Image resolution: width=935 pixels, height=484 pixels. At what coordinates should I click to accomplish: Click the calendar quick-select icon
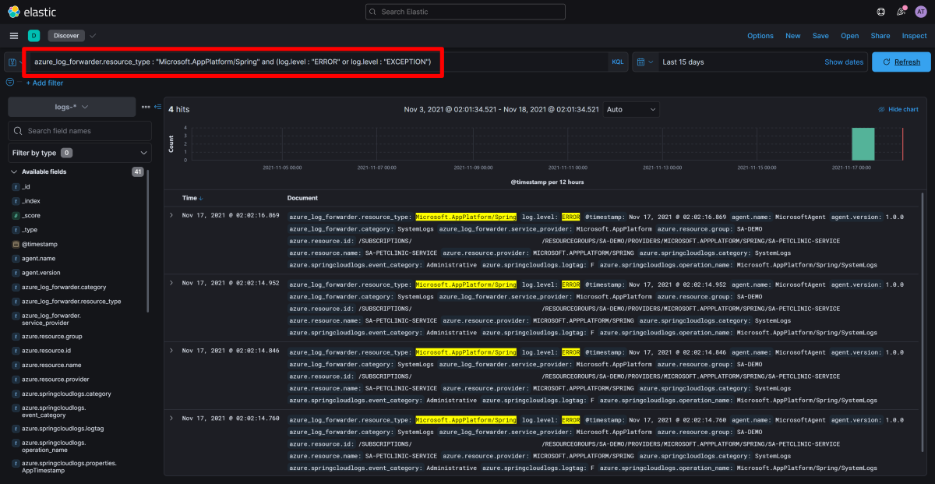click(644, 62)
